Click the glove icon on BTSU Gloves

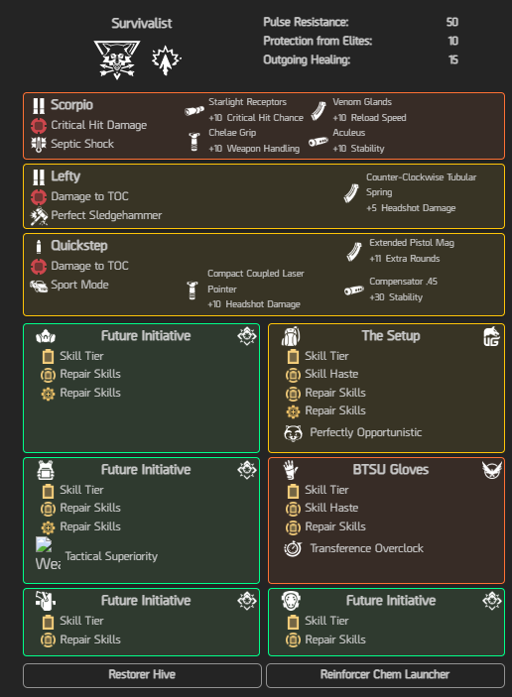pyautogui.click(x=290, y=470)
